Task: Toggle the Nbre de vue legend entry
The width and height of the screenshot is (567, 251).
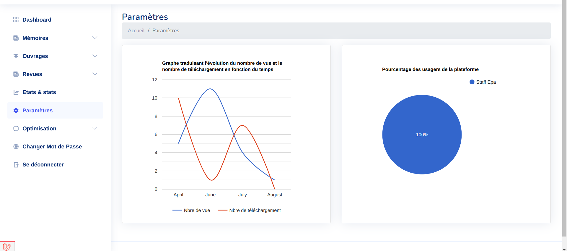Action: pyautogui.click(x=191, y=210)
